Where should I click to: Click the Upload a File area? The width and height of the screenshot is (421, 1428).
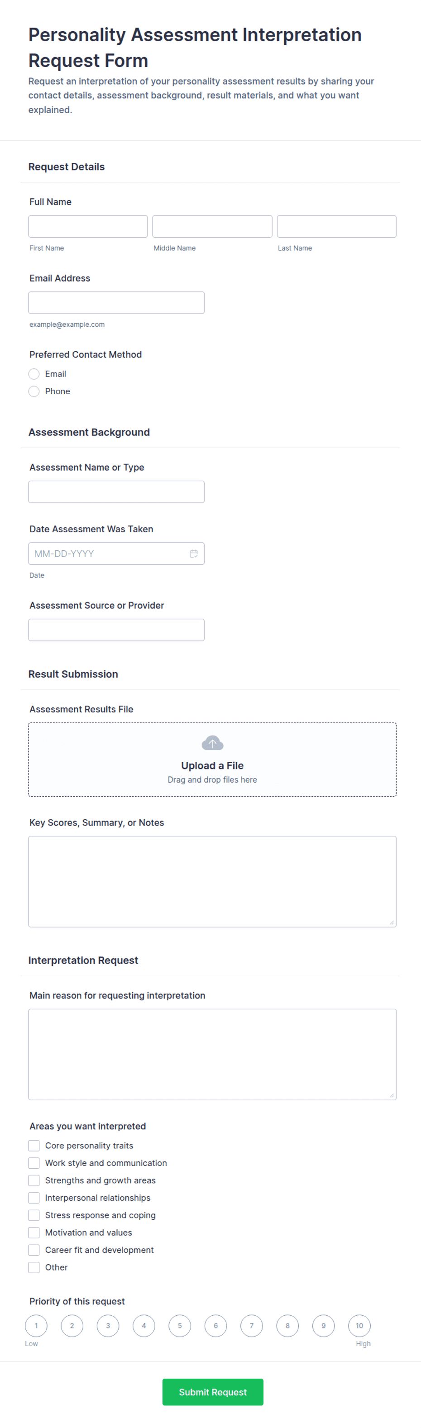point(212,759)
